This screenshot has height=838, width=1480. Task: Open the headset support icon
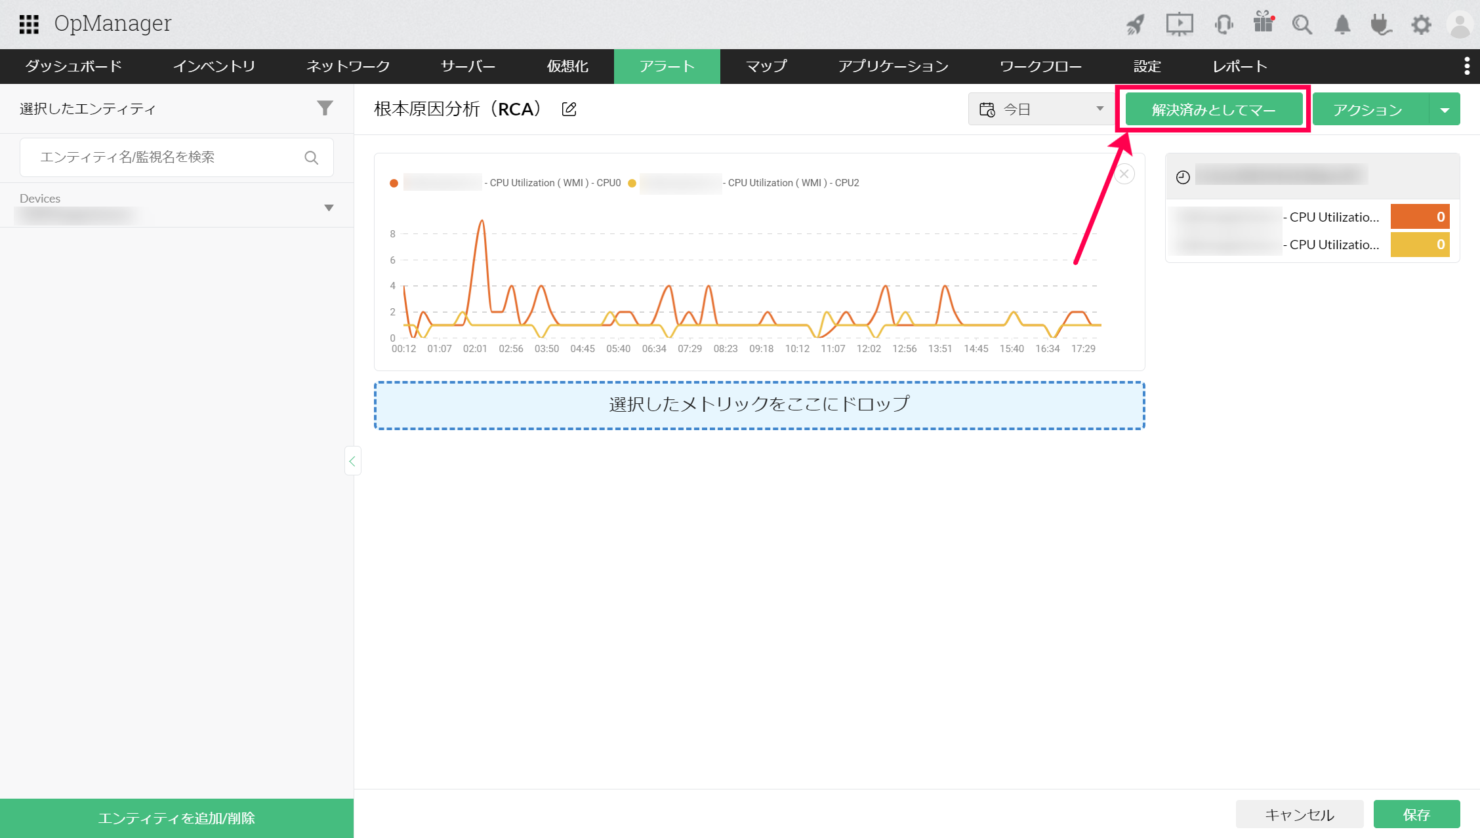(x=1223, y=25)
